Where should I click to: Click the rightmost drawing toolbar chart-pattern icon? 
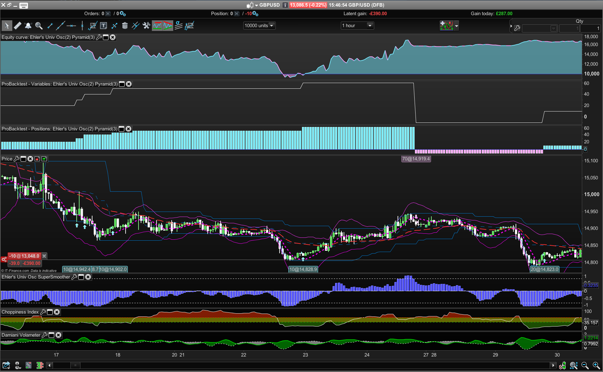coord(189,26)
